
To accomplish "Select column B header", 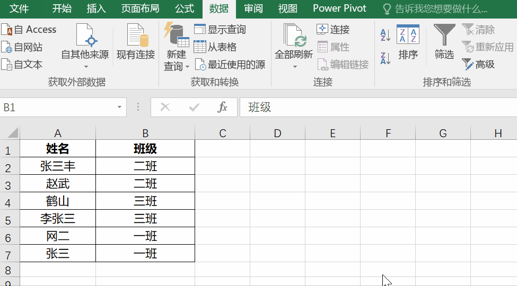I will (x=145, y=133).
